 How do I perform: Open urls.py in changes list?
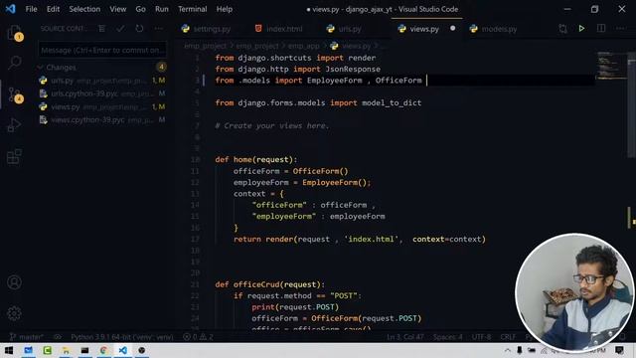[x=101, y=81]
